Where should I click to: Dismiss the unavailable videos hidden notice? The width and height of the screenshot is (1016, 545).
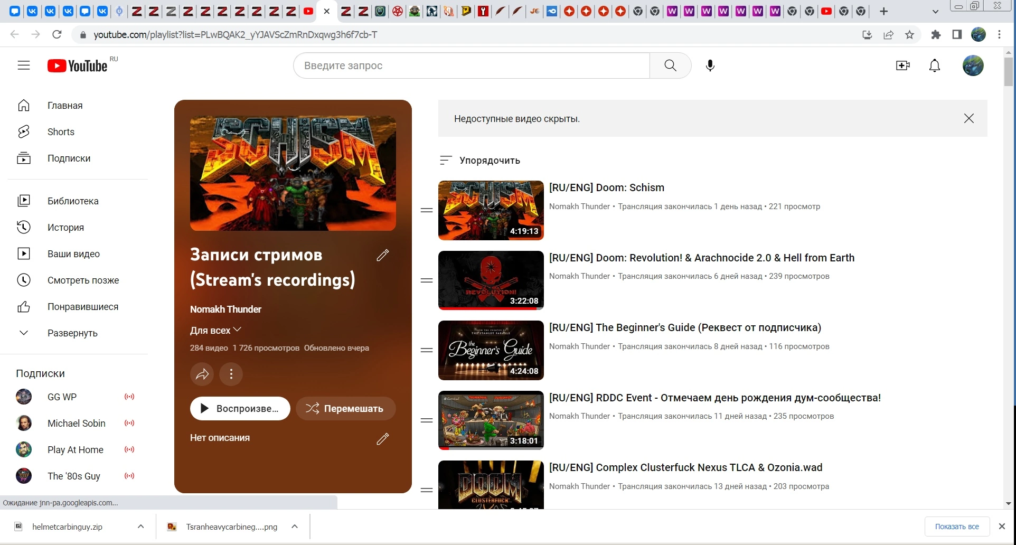[x=968, y=118]
